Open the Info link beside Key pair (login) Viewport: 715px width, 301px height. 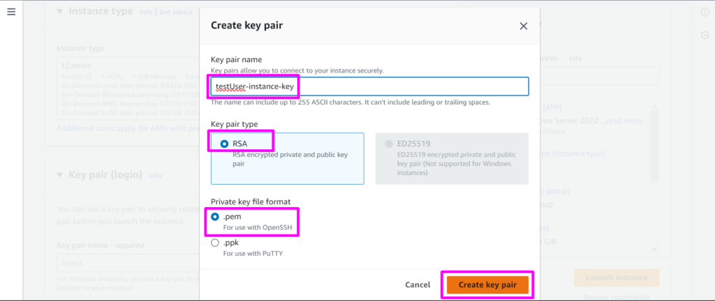[155, 176]
